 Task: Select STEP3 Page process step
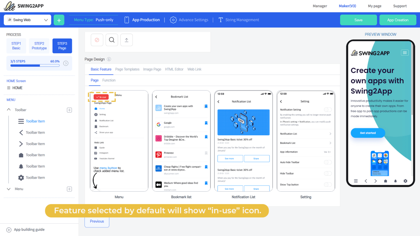tap(62, 46)
